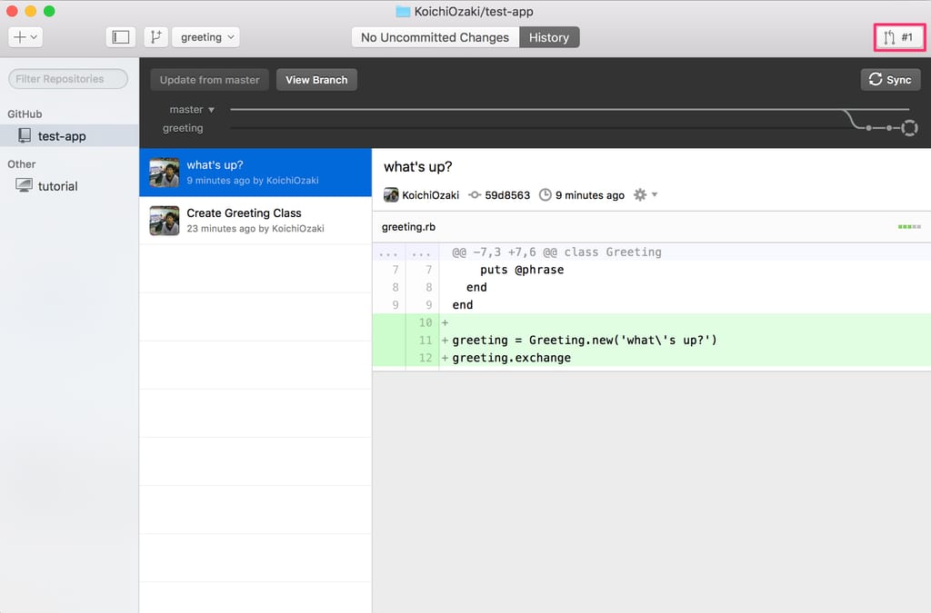Switch to the History tab

(549, 37)
